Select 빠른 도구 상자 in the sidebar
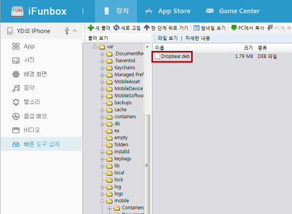 (x=41, y=144)
